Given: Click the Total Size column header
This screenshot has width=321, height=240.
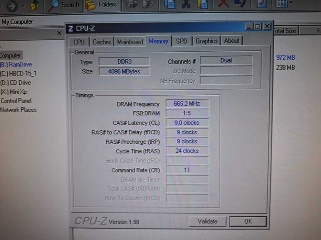Looking at the screenshot, I should (286, 31).
